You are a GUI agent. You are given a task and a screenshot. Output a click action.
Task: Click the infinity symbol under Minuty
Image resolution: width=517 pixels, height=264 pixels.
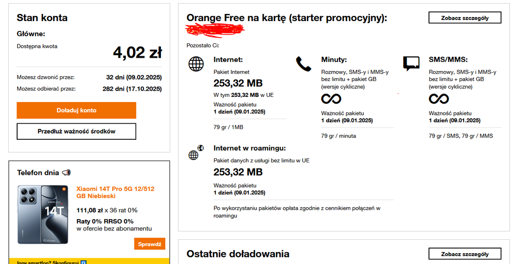click(331, 98)
